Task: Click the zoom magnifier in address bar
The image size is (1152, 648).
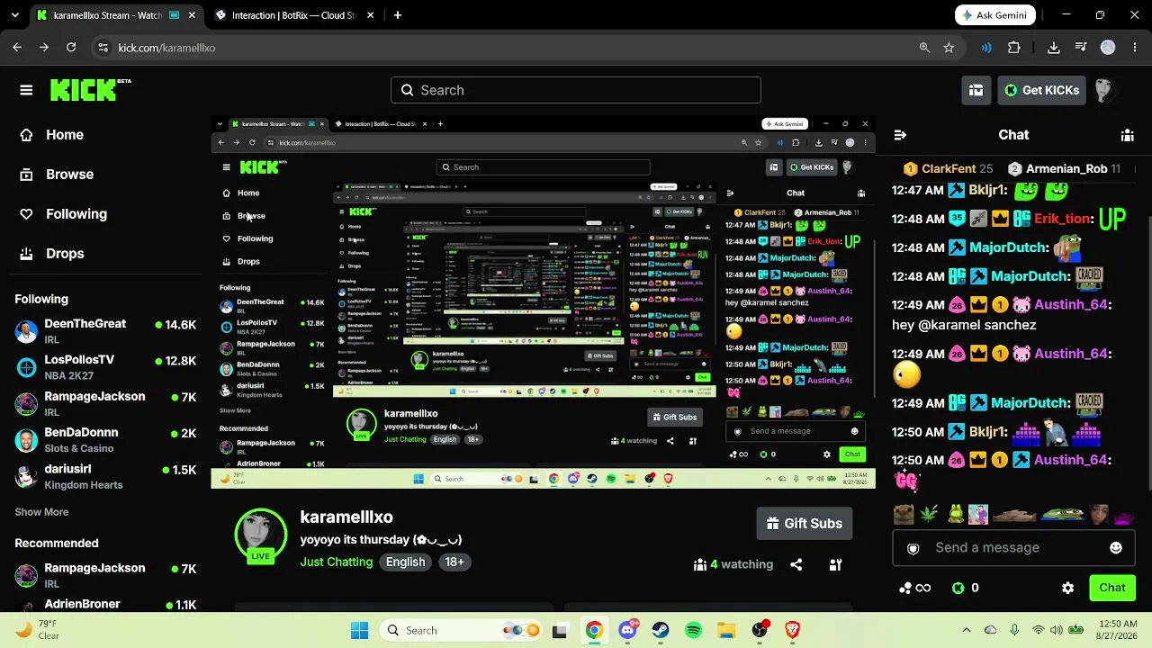Action: coord(924,48)
